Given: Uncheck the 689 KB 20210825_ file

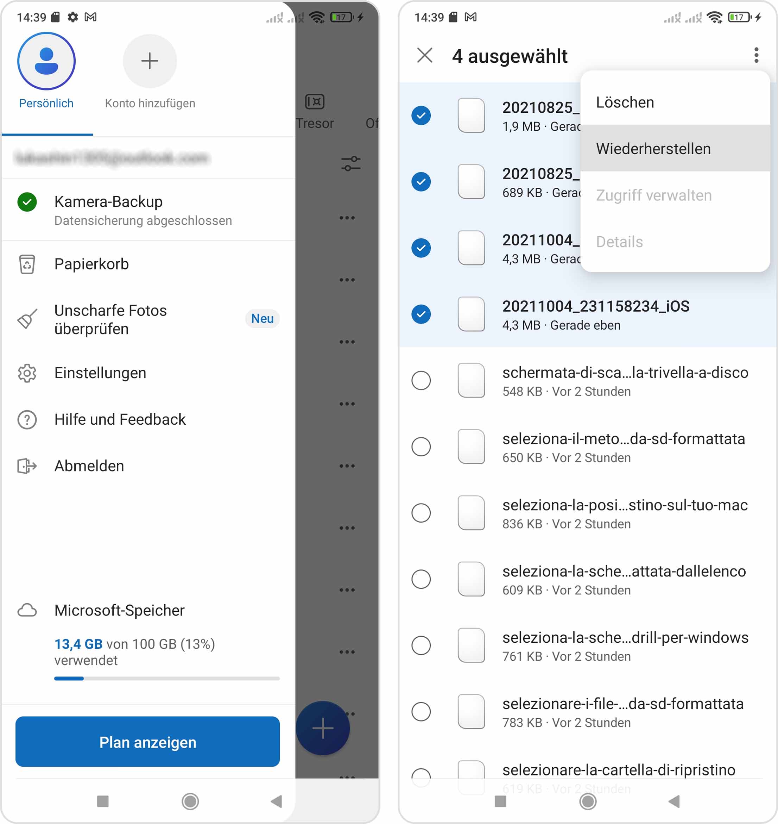Looking at the screenshot, I should 421,181.
